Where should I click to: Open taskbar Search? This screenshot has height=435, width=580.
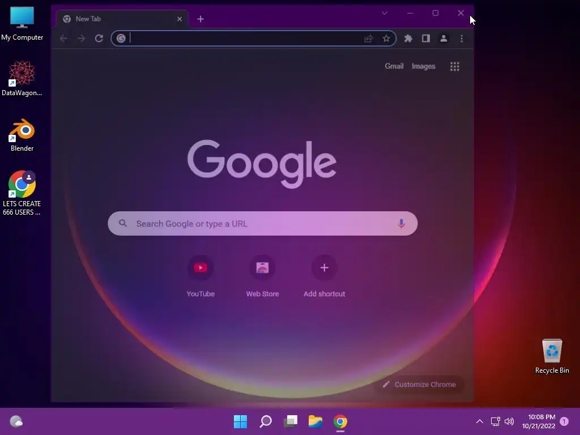click(266, 421)
